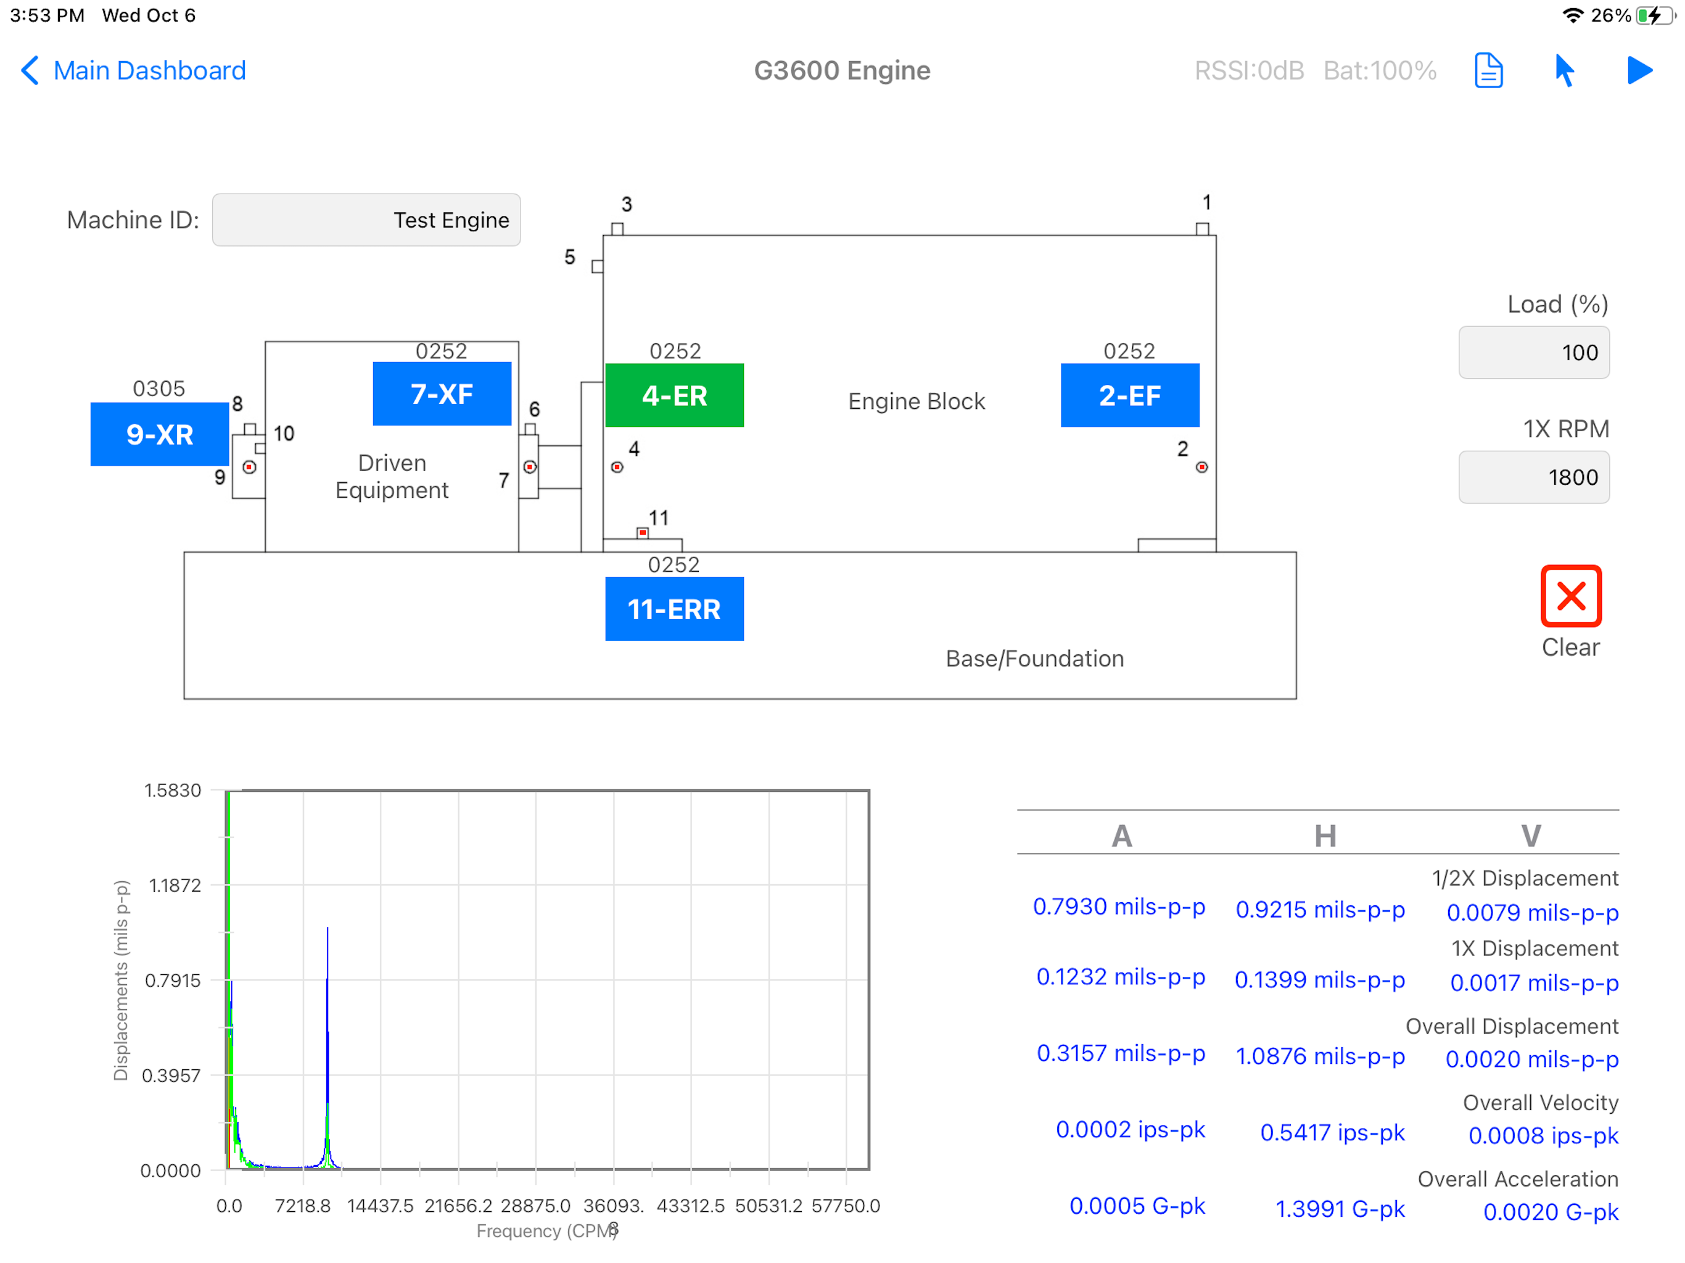Select sensor point 2 red marker

click(1201, 467)
